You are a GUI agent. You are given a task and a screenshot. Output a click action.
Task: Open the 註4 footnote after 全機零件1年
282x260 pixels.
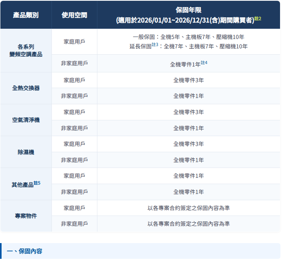coord(204,63)
